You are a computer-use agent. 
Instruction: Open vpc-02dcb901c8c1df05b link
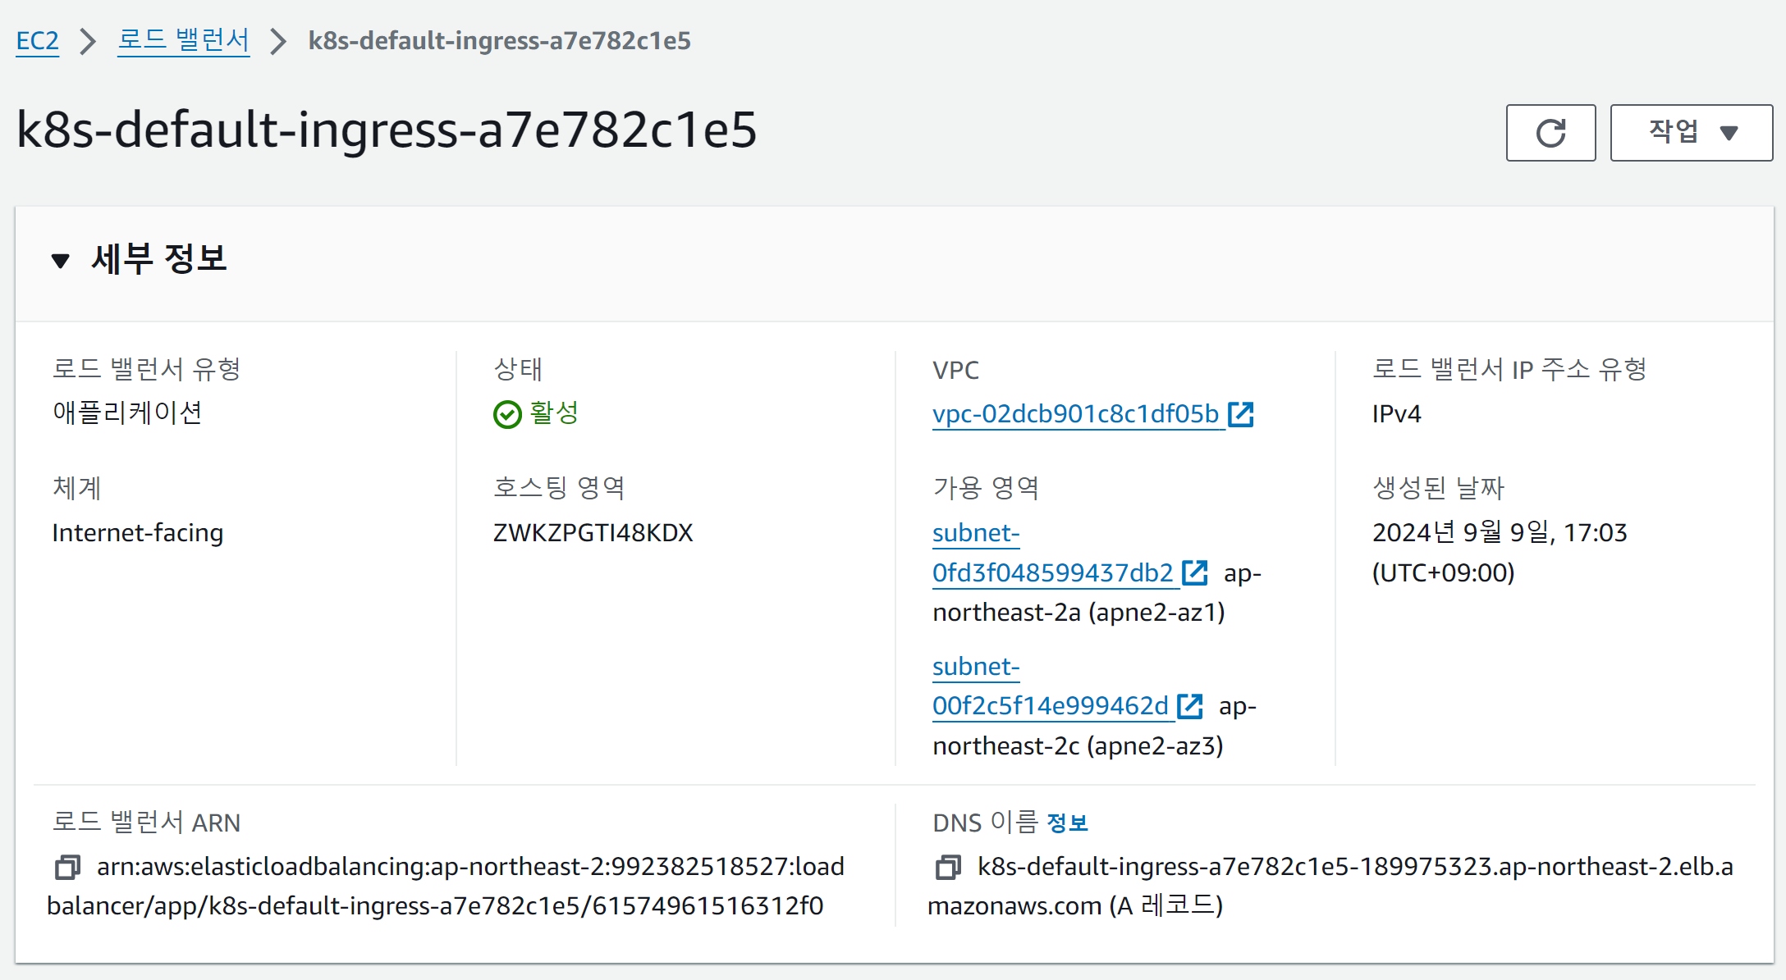1075,414
